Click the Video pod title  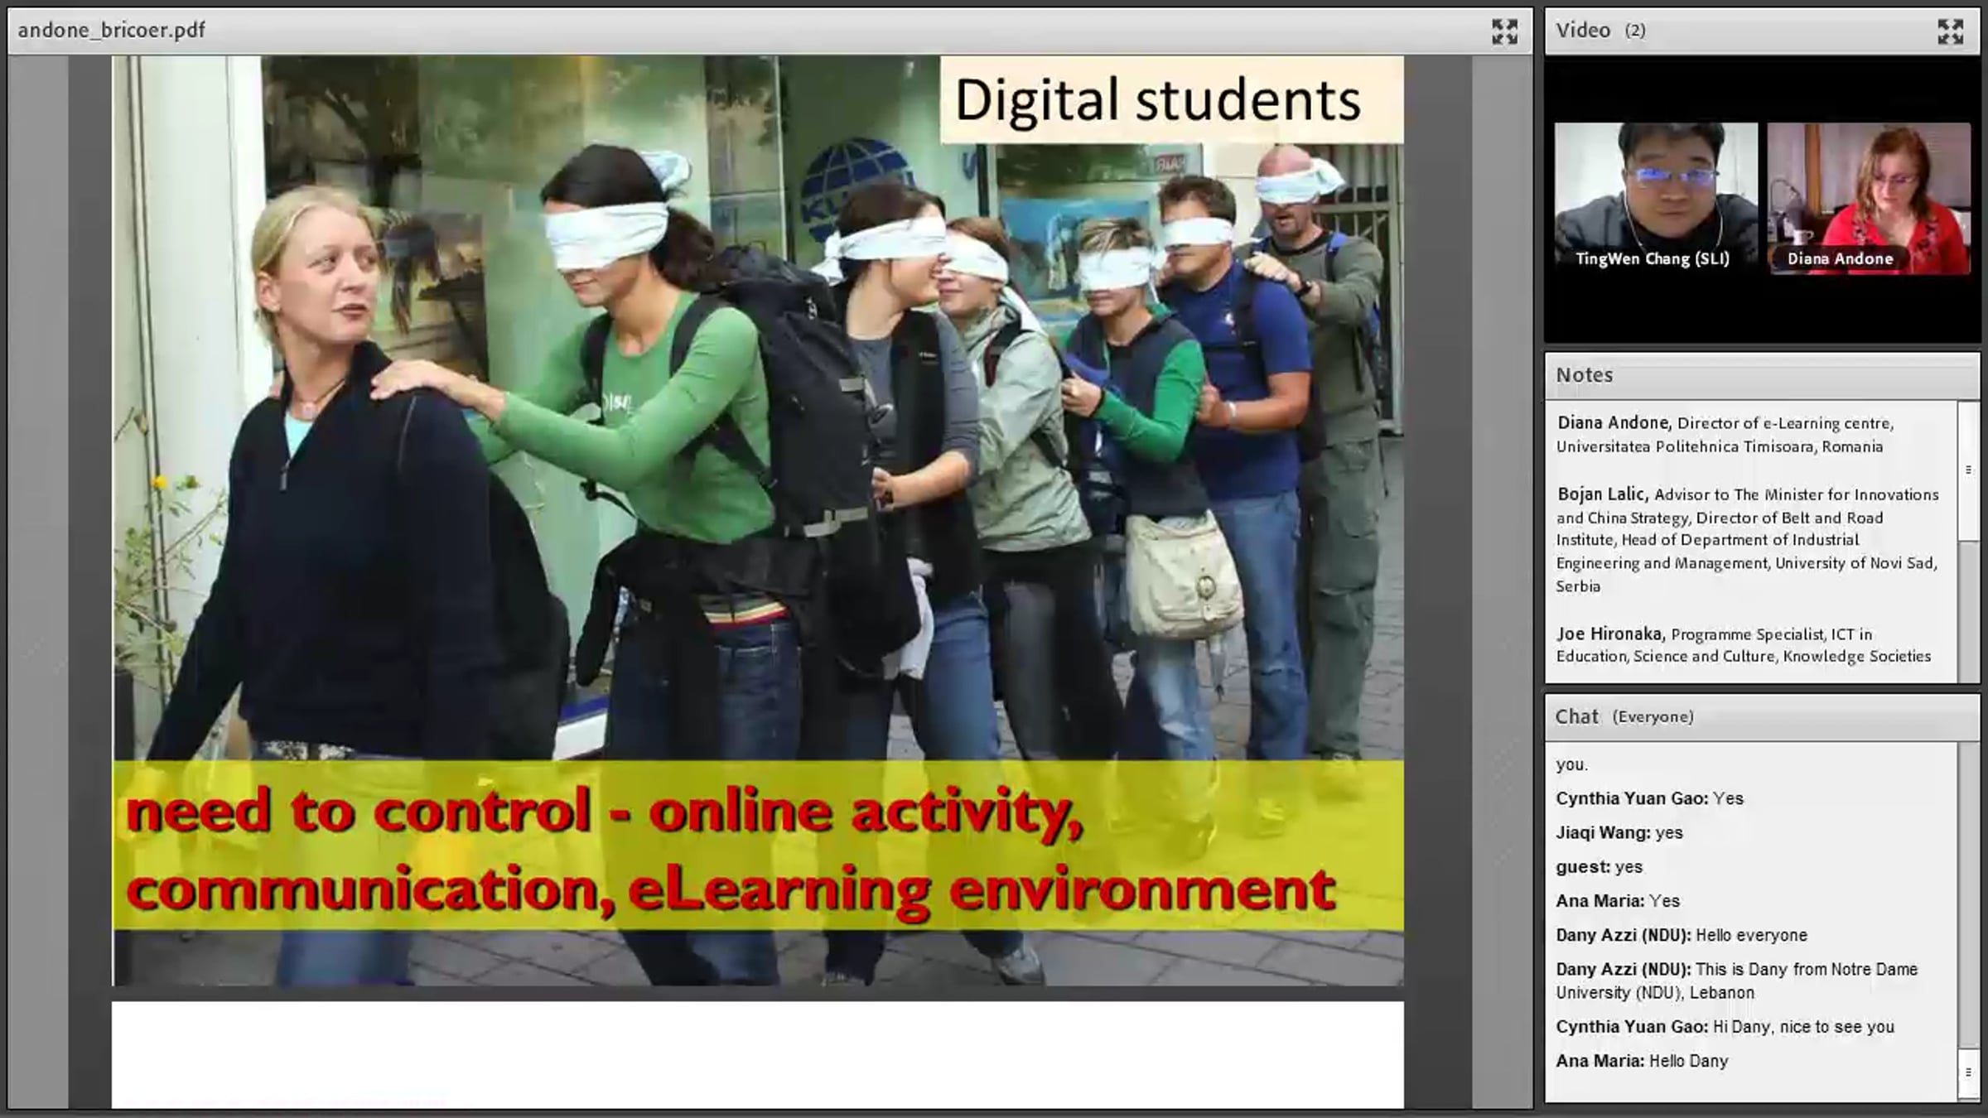click(1583, 31)
